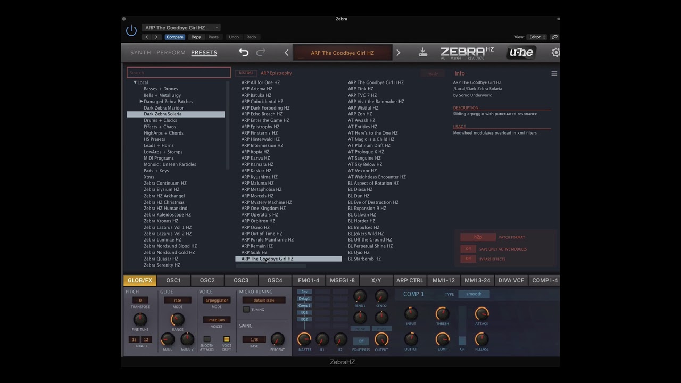Viewport: 681px width, 383px height.
Task: Open the MSEG1-8 tab
Action: click(x=342, y=280)
